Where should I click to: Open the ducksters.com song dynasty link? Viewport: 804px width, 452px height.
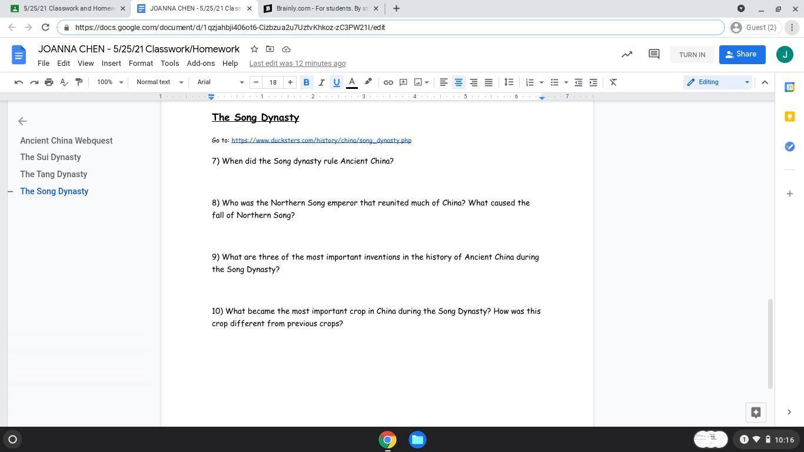point(321,141)
